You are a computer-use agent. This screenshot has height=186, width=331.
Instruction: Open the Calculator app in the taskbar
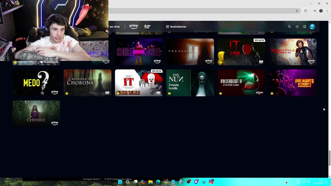point(181,182)
